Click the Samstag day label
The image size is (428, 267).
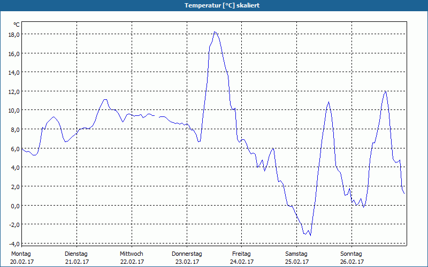tap(296, 254)
